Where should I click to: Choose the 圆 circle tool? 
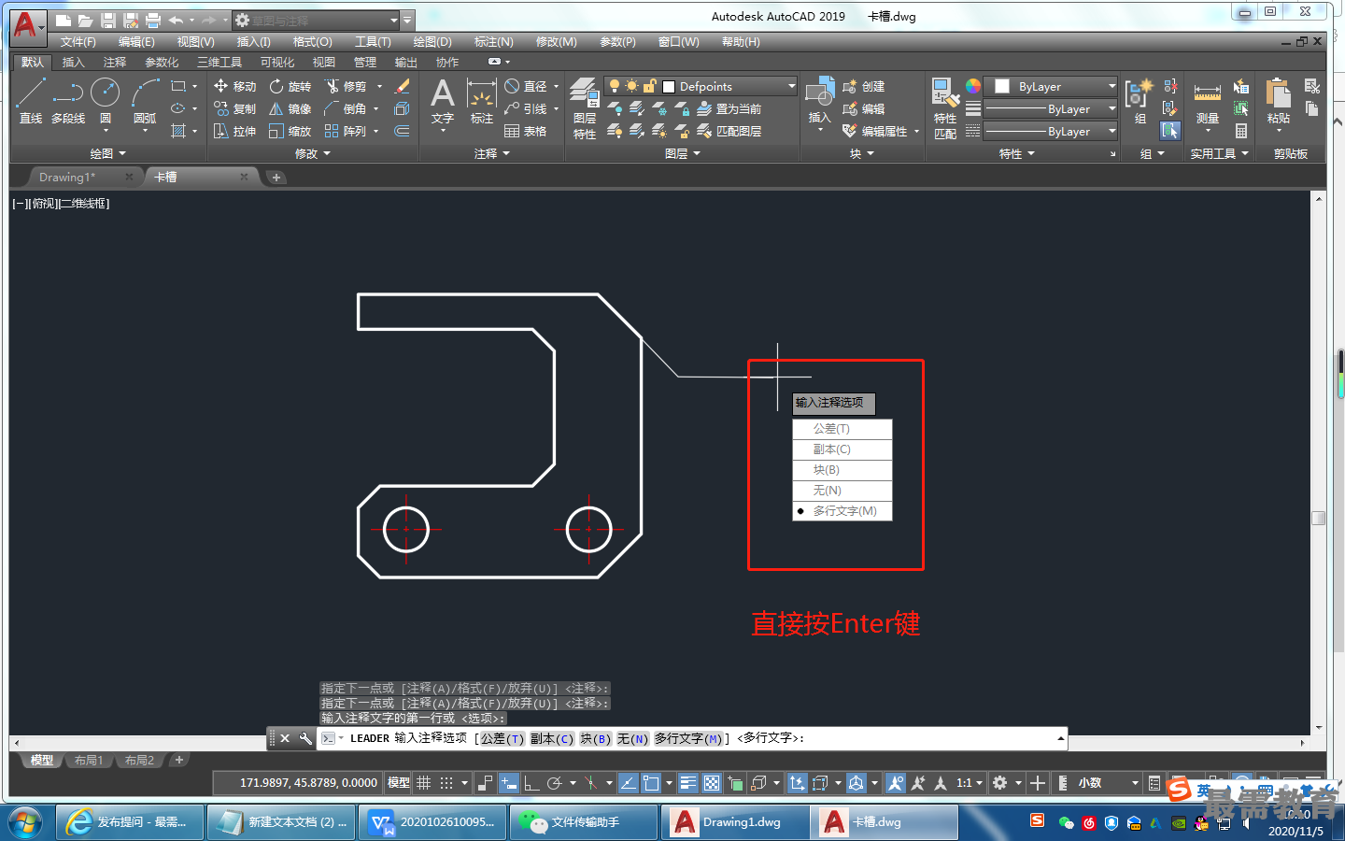point(106,101)
